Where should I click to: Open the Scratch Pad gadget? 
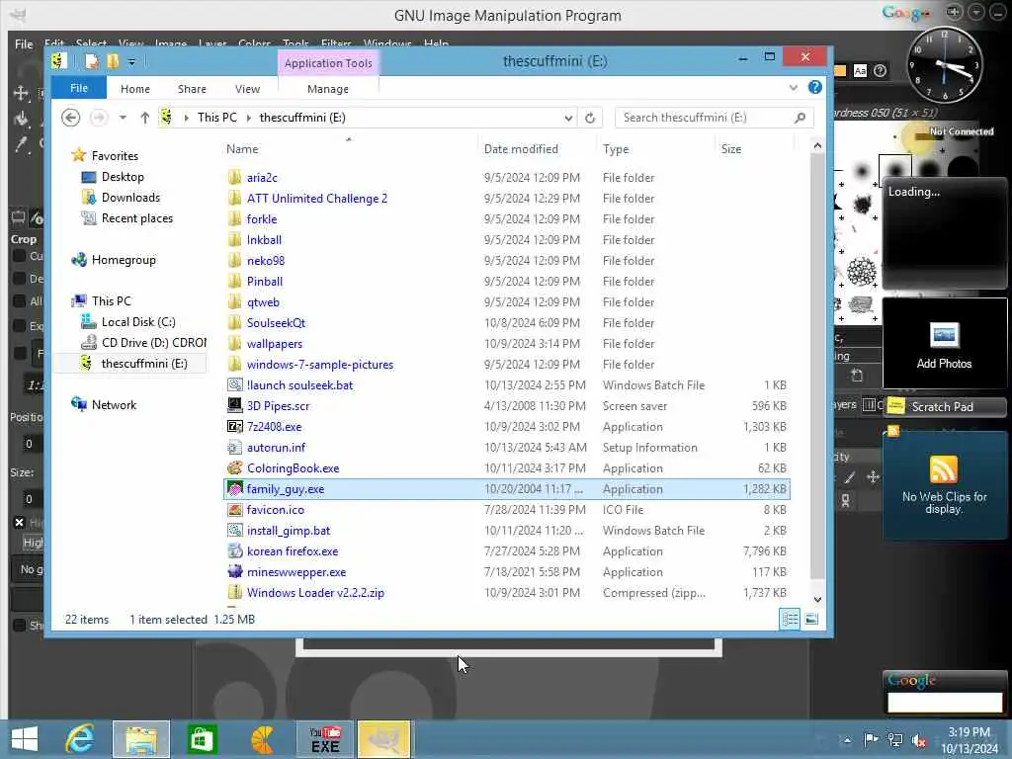[945, 406]
